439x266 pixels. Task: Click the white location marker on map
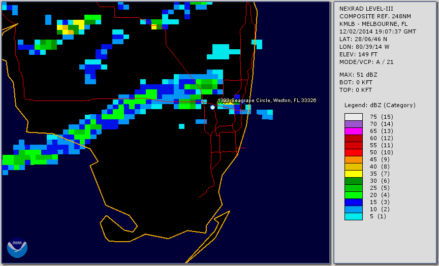click(x=212, y=107)
